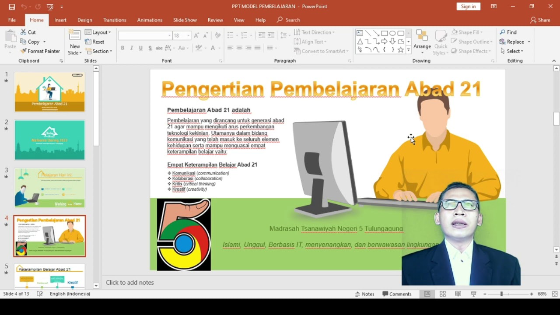Click the Sign in button
This screenshot has width=560, height=315.
468,7
